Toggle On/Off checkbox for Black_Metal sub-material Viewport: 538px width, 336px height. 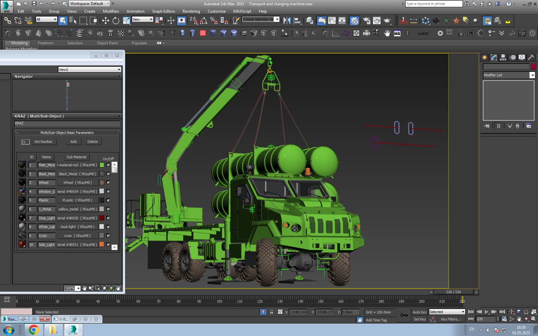coord(108,174)
